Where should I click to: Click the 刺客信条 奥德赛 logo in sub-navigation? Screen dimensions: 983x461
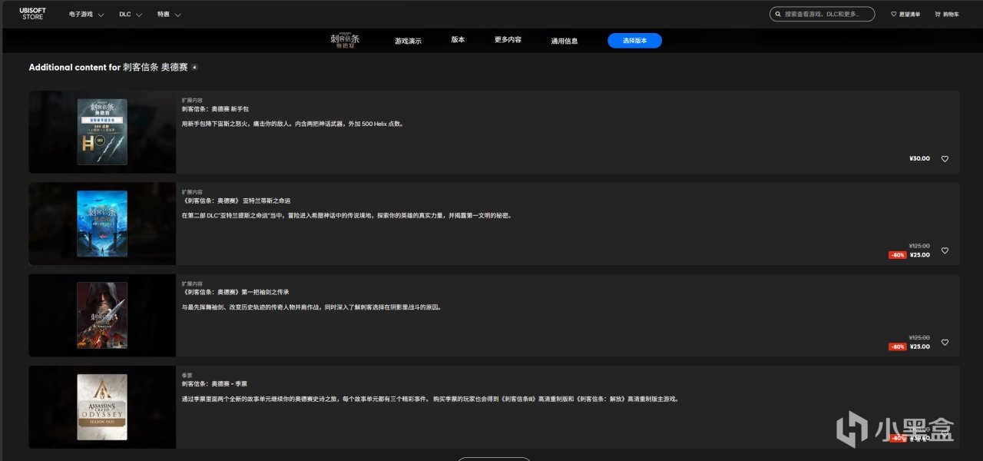(x=345, y=41)
